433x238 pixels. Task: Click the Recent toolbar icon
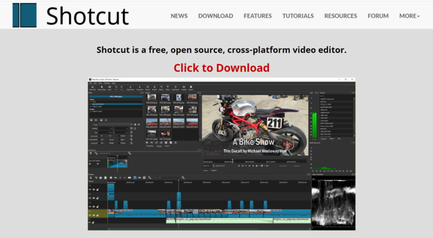click(148, 88)
